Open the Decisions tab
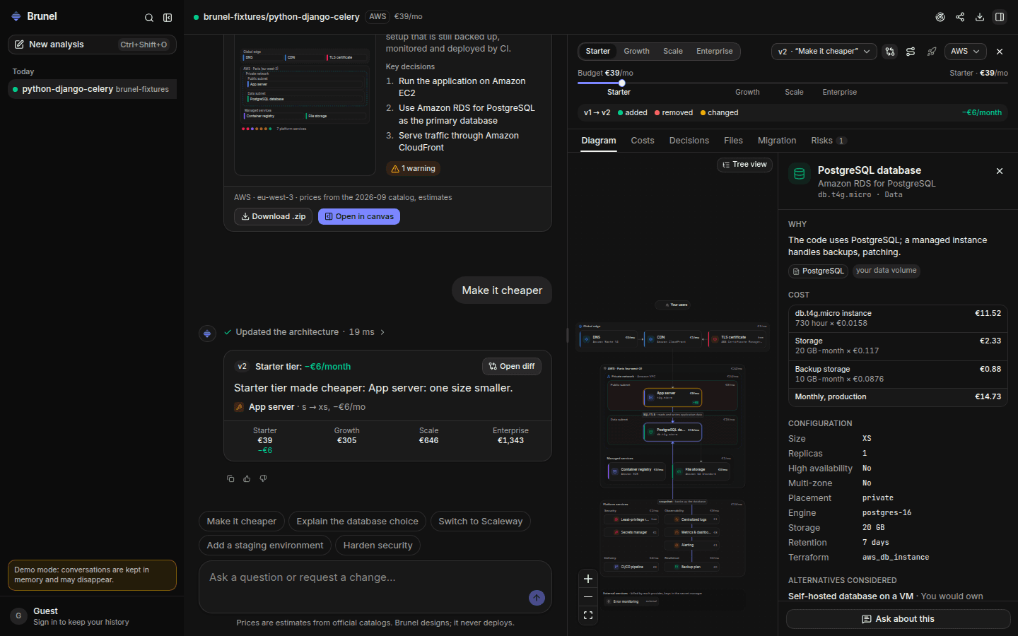 [x=689, y=141]
